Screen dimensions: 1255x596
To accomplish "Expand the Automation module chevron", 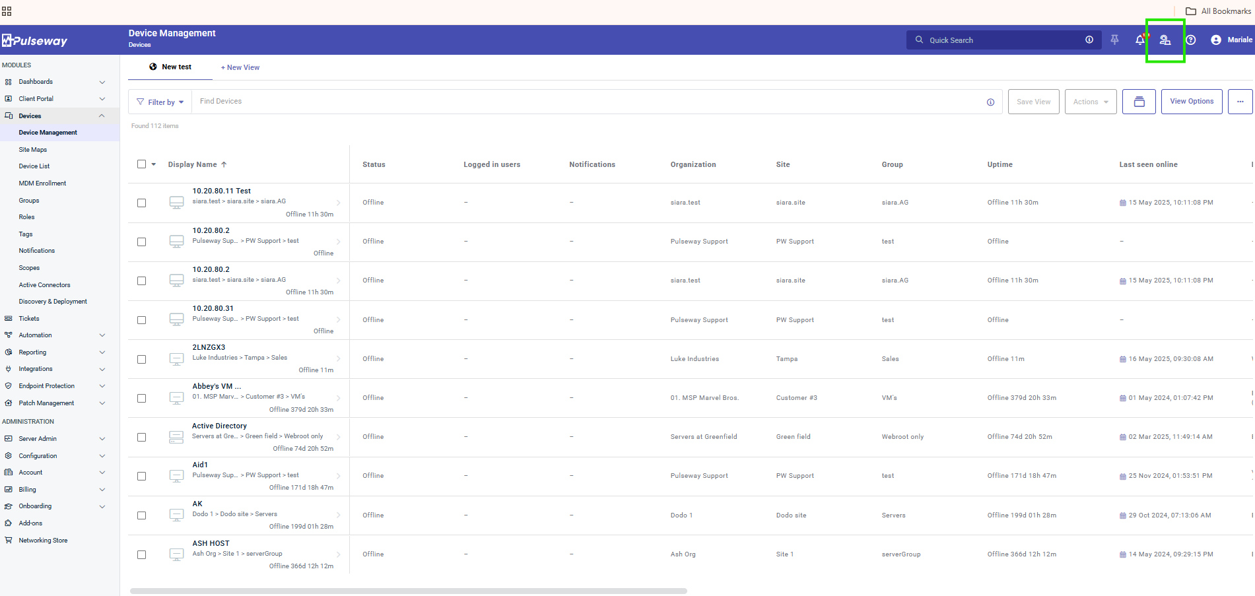I will [102, 335].
